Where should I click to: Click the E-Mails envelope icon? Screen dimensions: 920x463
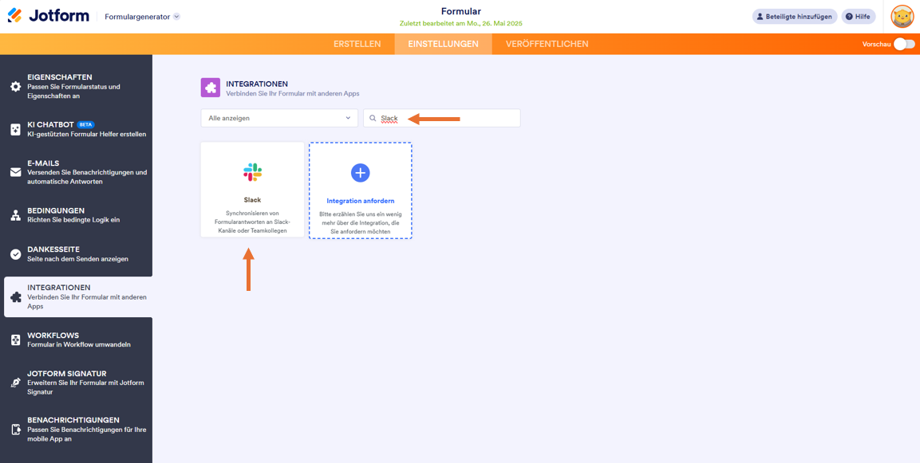16,172
